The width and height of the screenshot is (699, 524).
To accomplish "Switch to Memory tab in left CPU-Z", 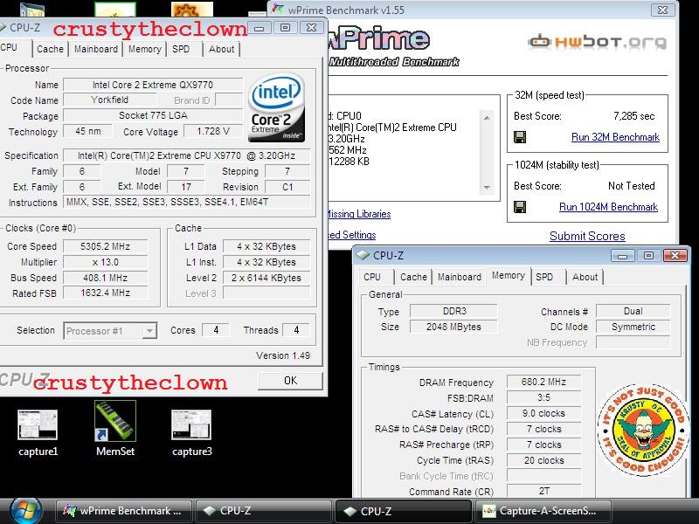I will coord(144,49).
